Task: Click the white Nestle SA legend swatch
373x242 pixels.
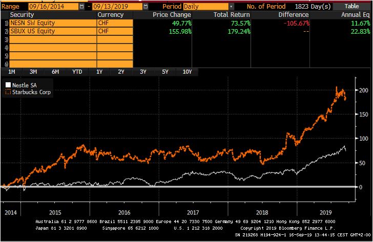Action: click(x=8, y=85)
